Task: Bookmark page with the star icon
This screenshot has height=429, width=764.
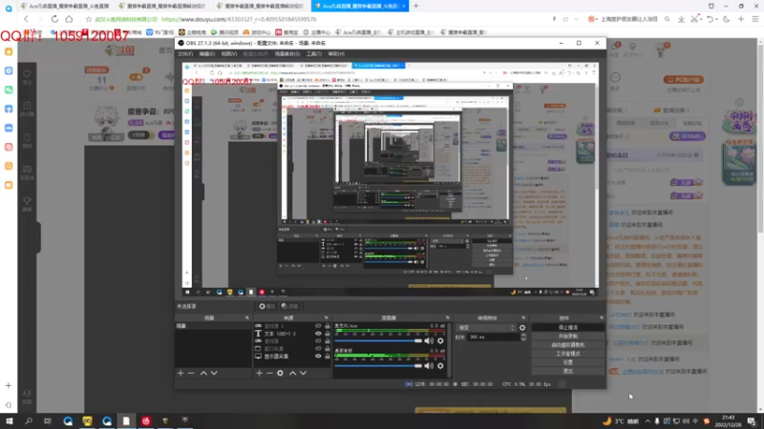Action: click(88, 19)
